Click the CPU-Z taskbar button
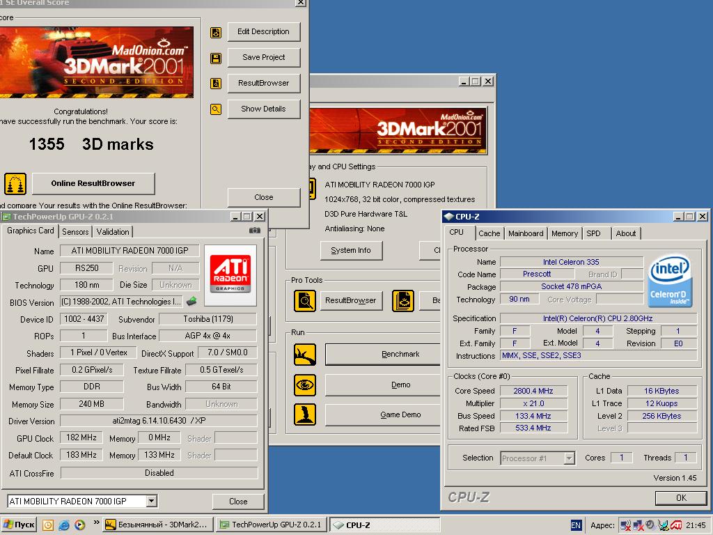The height and width of the screenshot is (535, 713). tap(384, 525)
